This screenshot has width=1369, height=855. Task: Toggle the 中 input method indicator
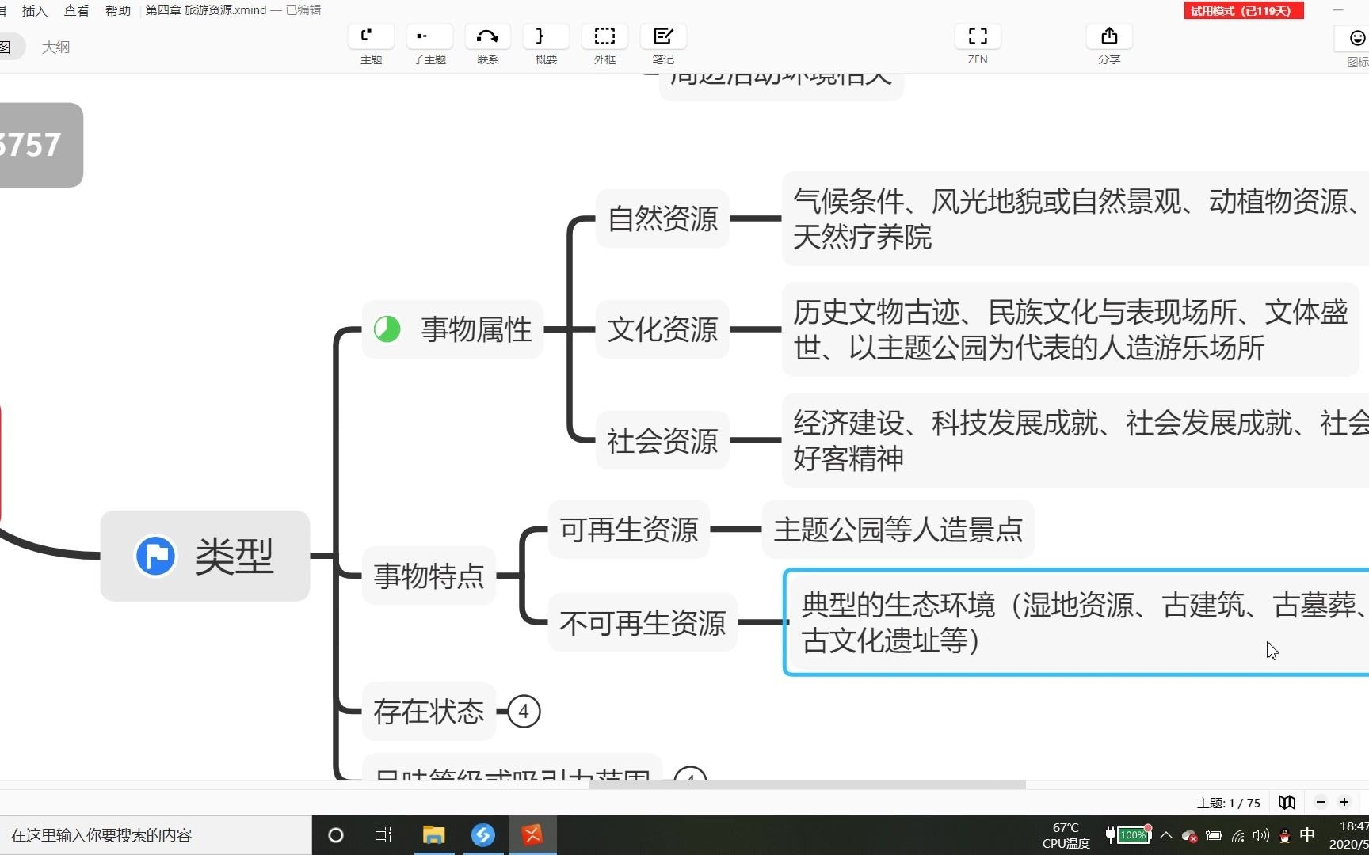point(1307,835)
